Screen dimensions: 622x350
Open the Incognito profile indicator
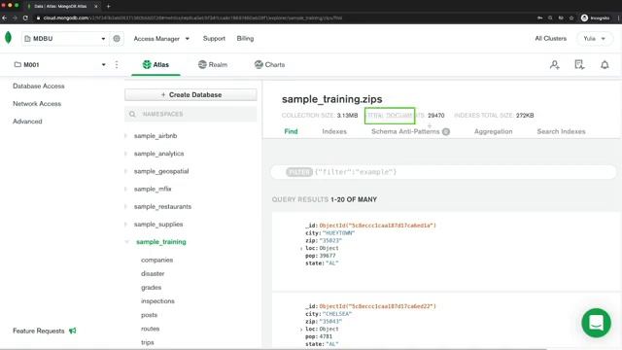pos(595,17)
